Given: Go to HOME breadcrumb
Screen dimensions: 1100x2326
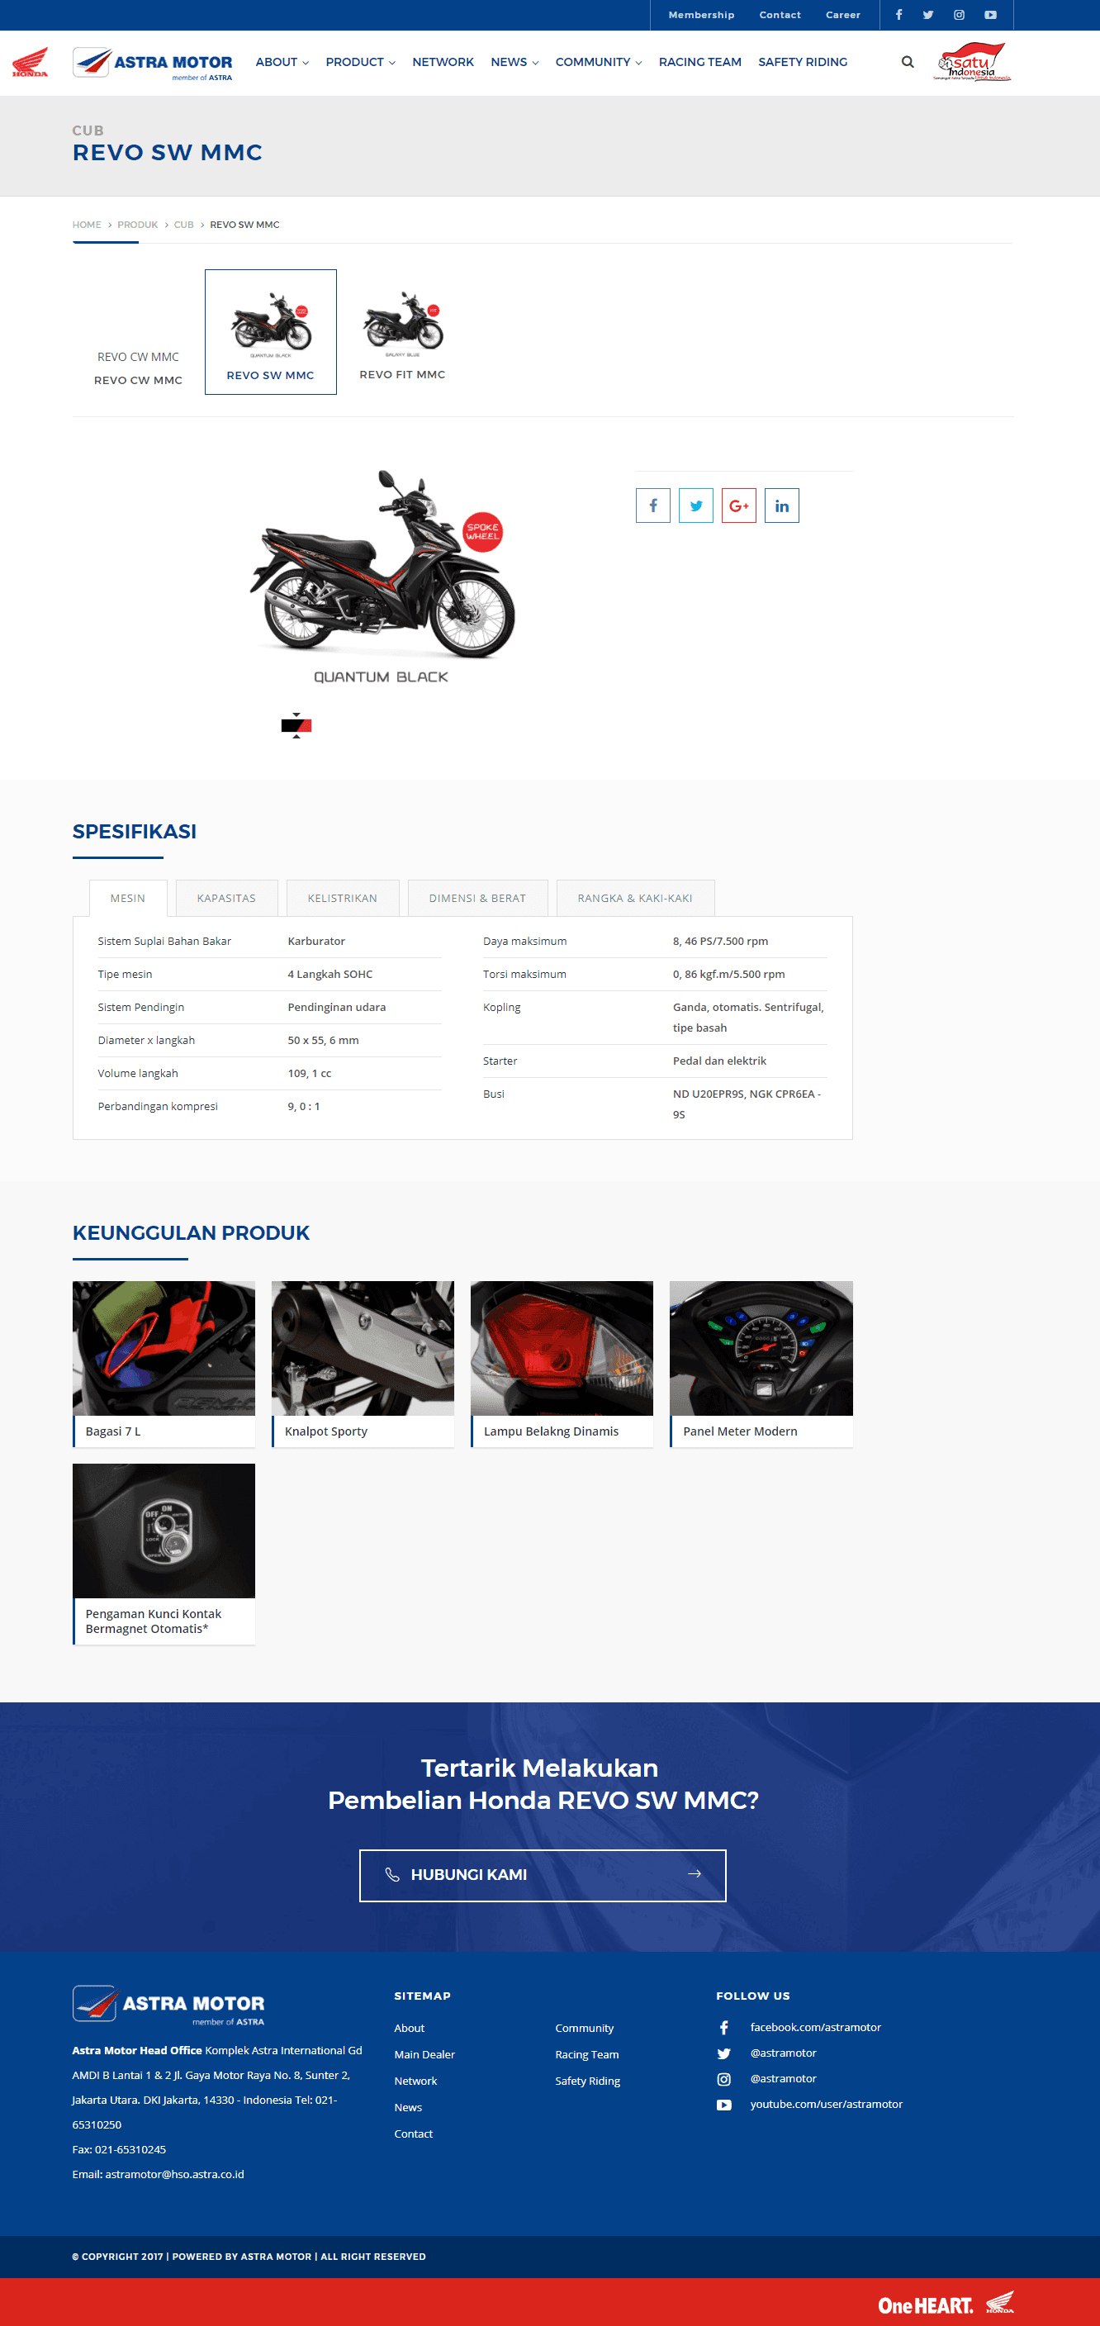Looking at the screenshot, I should click(87, 225).
